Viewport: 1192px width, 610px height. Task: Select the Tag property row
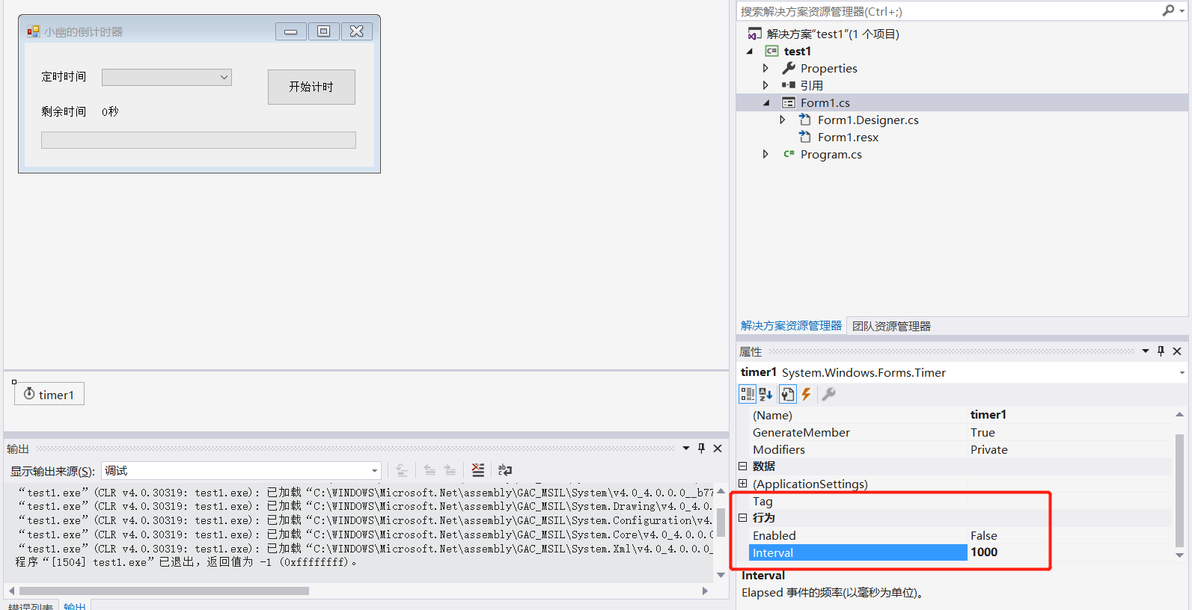point(960,501)
